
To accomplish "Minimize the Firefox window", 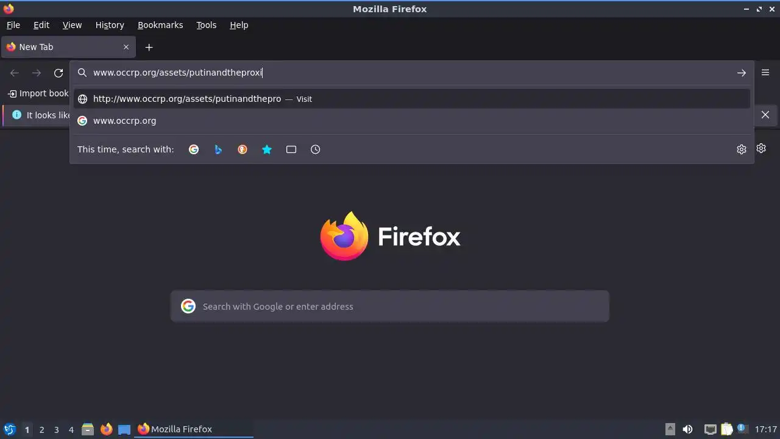I will click(x=746, y=9).
